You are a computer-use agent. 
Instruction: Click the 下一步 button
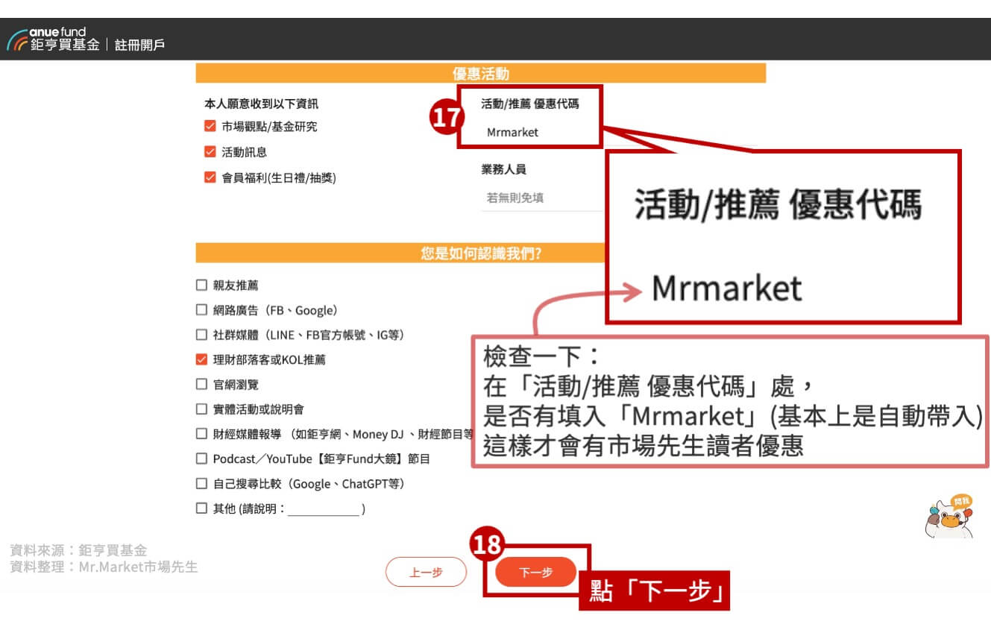(x=535, y=573)
